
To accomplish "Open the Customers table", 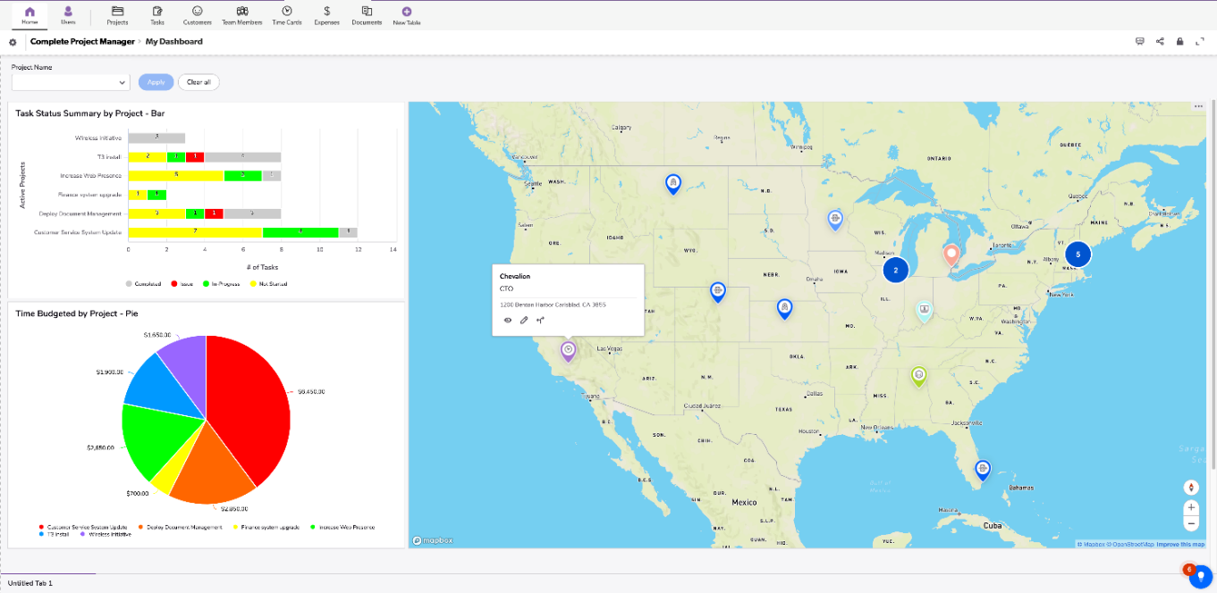I will pyautogui.click(x=197, y=14).
